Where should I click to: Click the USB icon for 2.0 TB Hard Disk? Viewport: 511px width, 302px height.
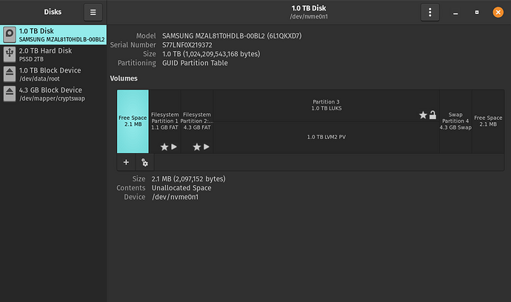(x=10, y=55)
